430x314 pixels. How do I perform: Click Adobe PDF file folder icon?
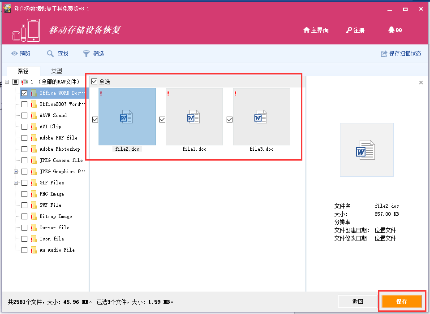point(34,138)
